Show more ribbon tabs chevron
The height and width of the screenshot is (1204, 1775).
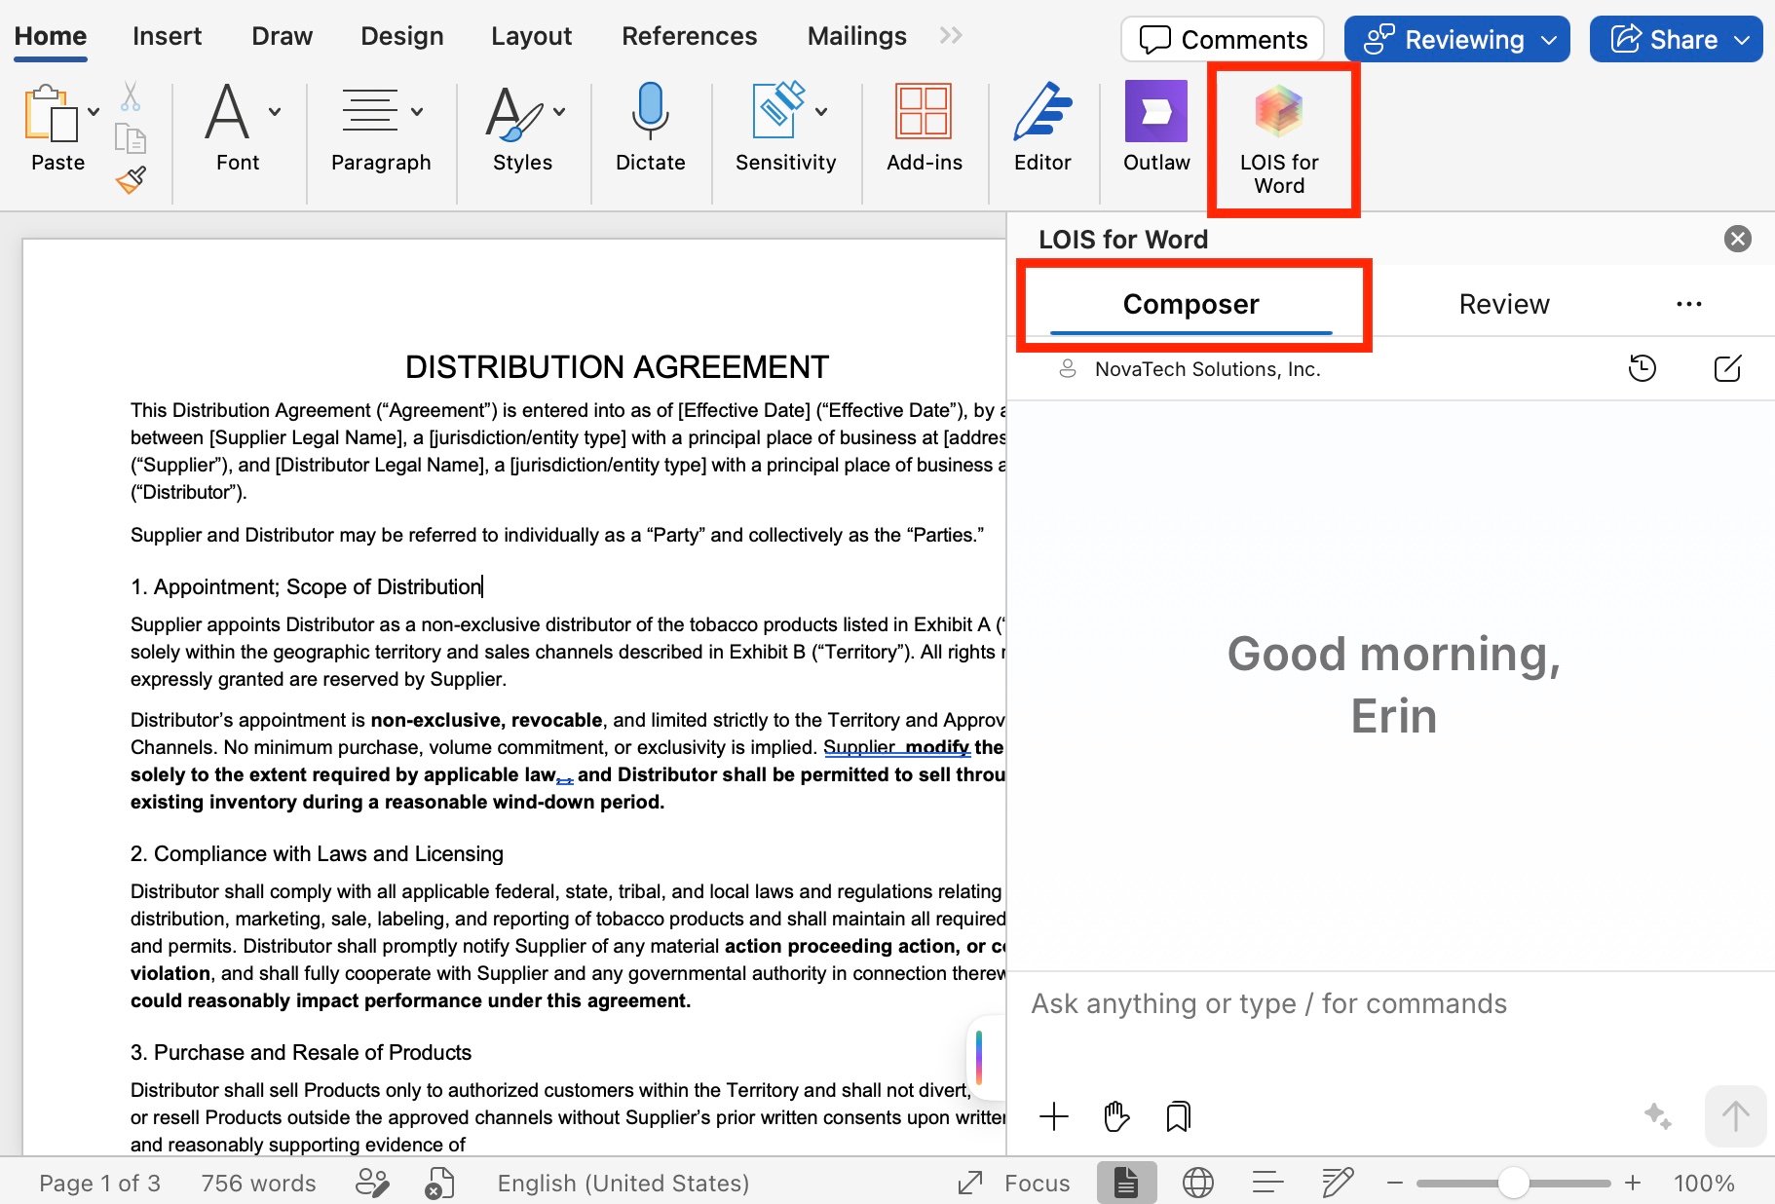point(951,36)
